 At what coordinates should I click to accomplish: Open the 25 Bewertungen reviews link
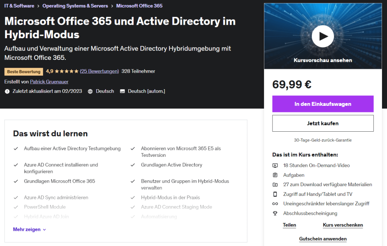coord(99,71)
